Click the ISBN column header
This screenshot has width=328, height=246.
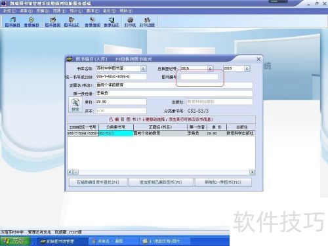pyautogui.click(x=83, y=127)
